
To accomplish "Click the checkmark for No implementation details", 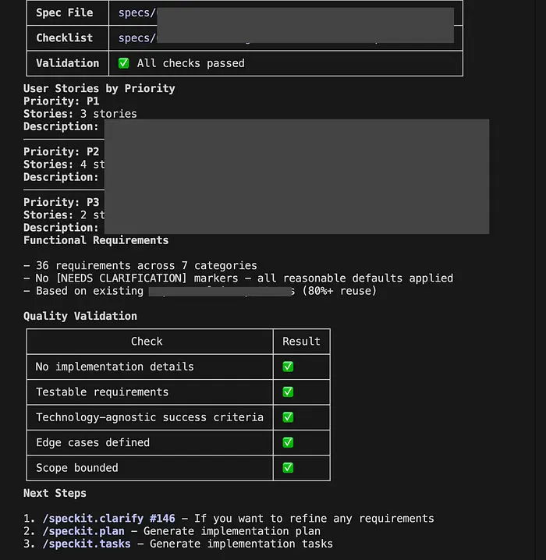I will [288, 367].
